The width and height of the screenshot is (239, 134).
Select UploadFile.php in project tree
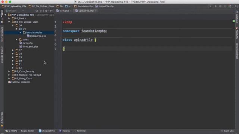[x=37, y=36]
